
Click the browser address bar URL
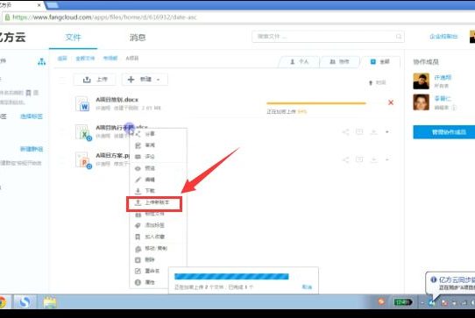coord(104,18)
